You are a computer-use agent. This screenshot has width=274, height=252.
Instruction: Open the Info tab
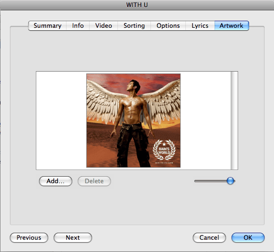[x=78, y=25]
